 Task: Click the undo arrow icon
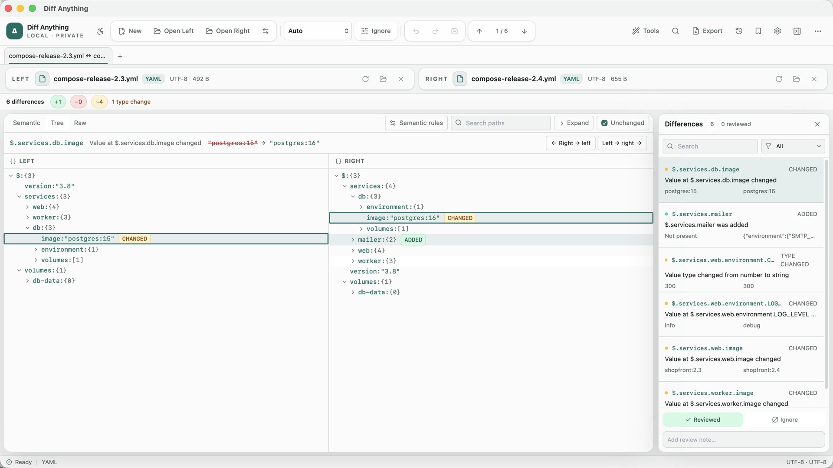point(416,31)
